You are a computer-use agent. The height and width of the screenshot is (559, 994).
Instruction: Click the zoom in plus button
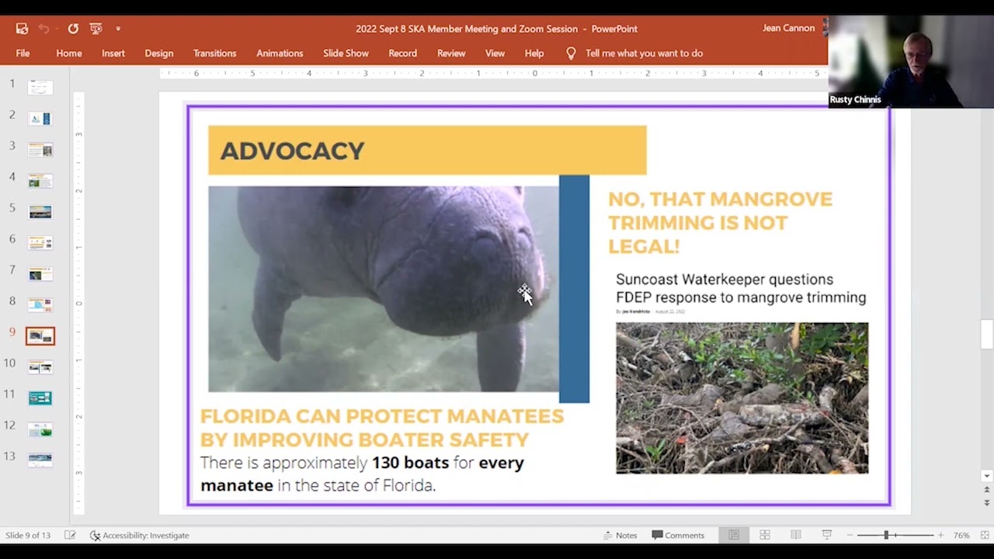point(940,535)
